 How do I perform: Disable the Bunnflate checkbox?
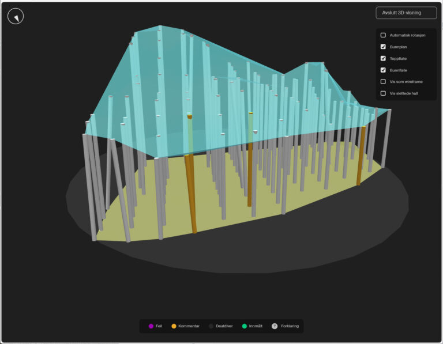[383, 70]
